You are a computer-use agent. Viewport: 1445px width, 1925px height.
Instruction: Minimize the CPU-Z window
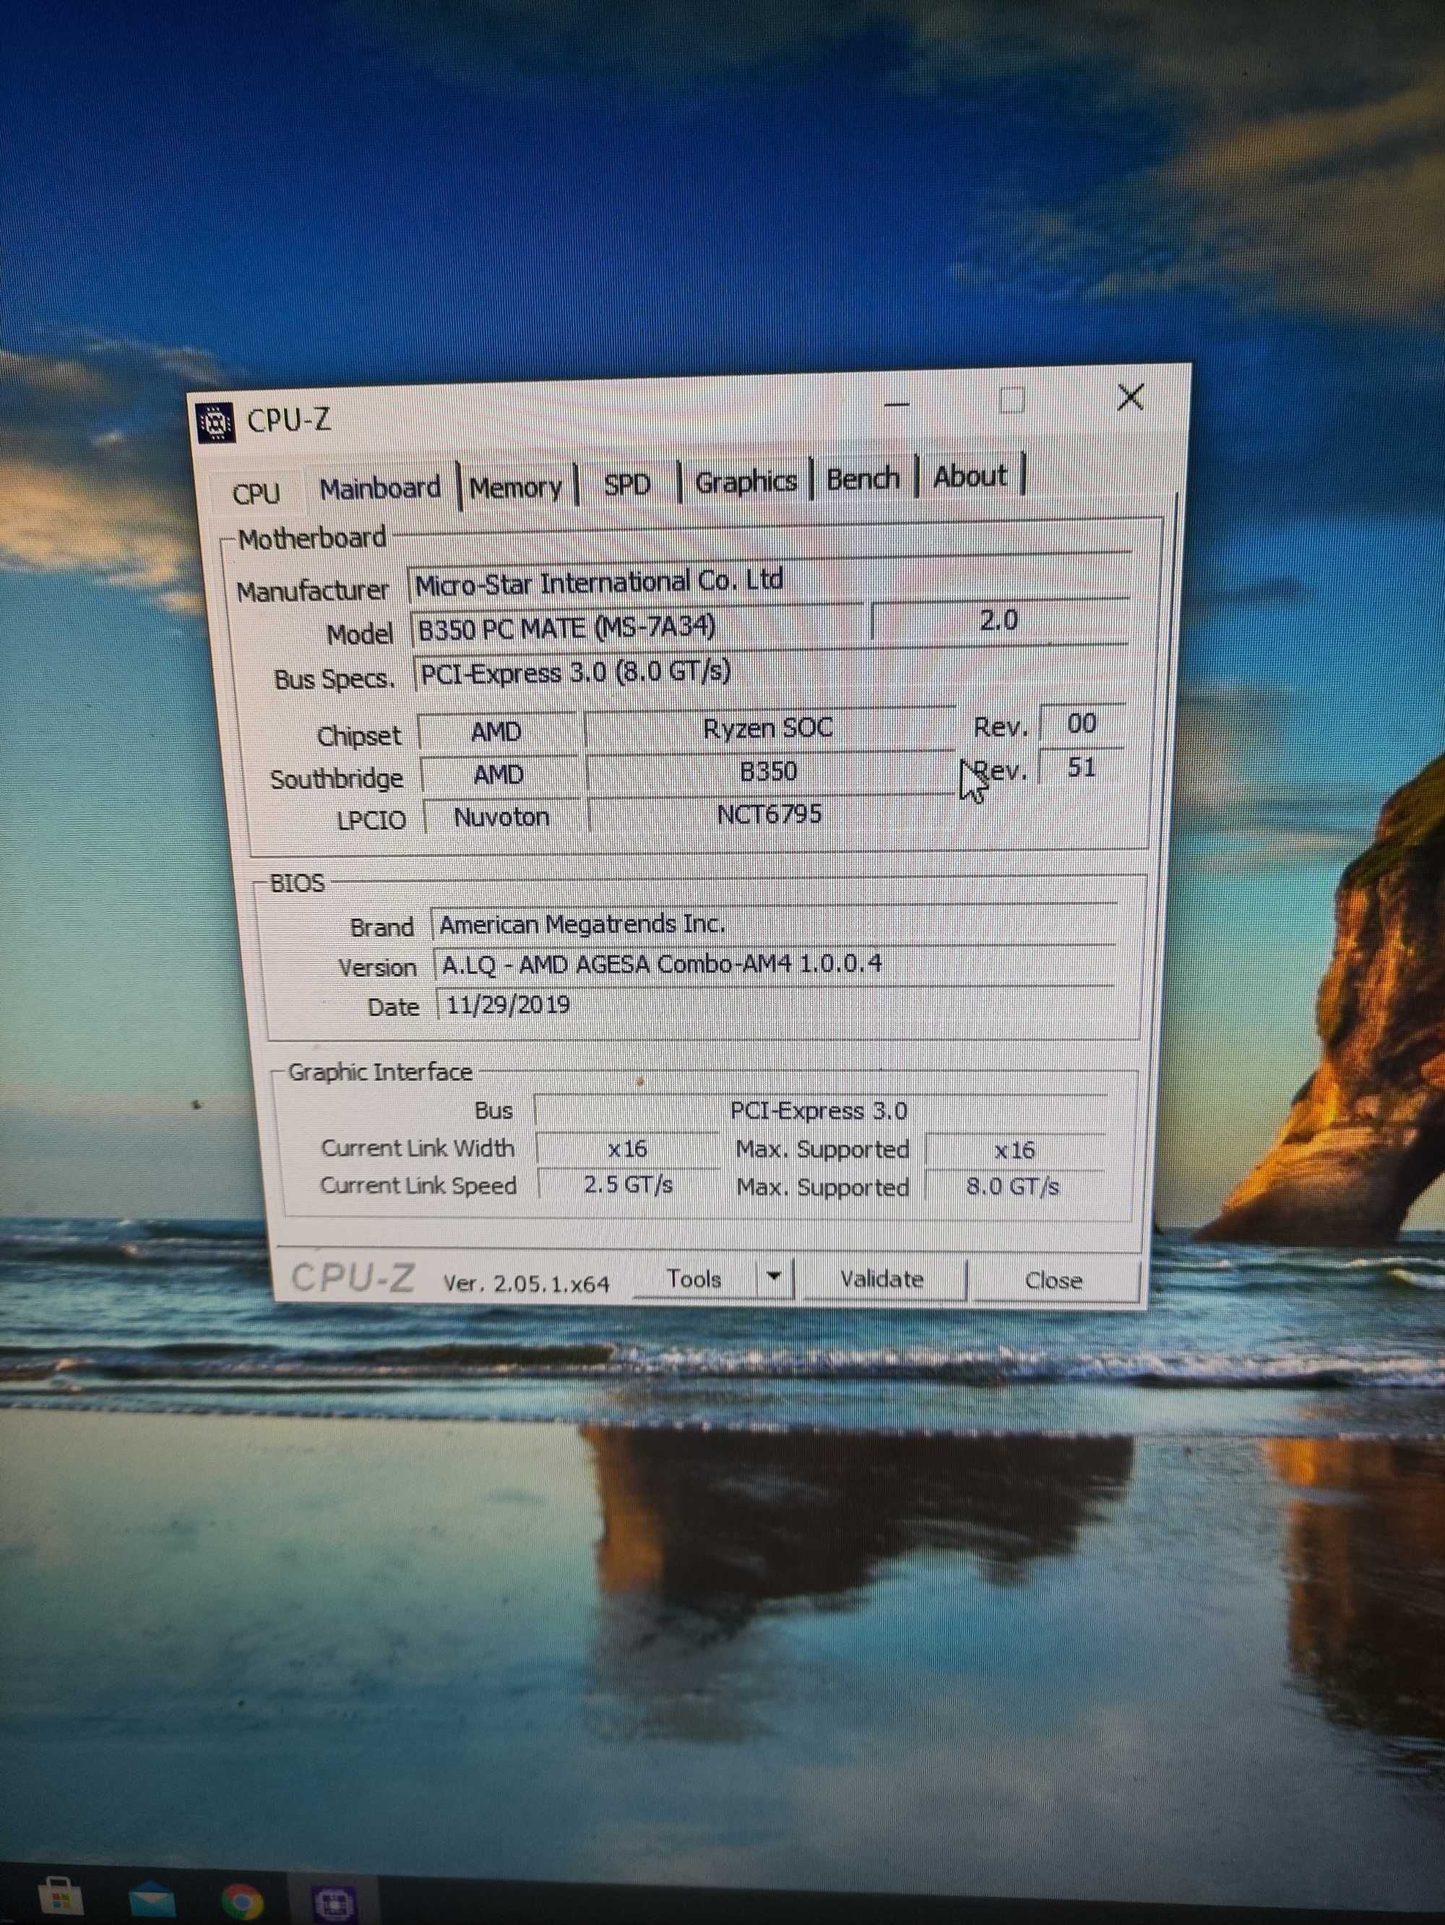(897, 405)
